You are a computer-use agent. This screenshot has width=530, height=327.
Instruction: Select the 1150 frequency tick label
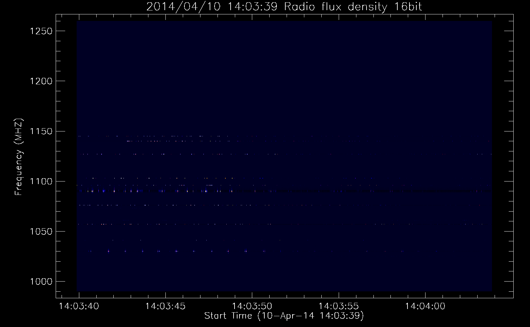point(41,131)
